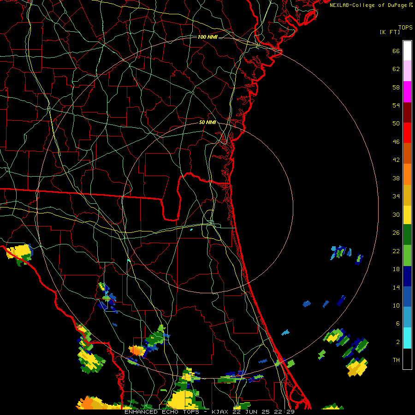Click the '46' legend value
Viewport: 415px width, 415px height.
pyautogui.click(x=396, y=142)
